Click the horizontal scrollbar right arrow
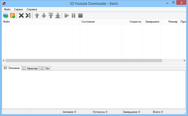188x116 pixels. [x=184, y=61]
